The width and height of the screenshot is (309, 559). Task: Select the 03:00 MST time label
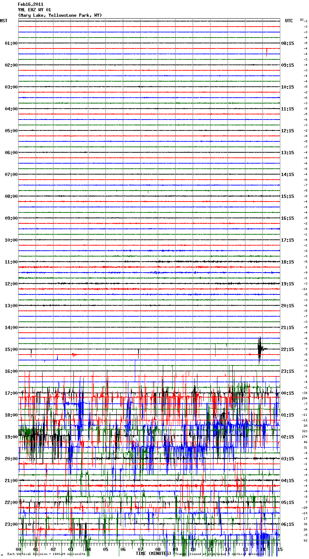tap(11, 87)
